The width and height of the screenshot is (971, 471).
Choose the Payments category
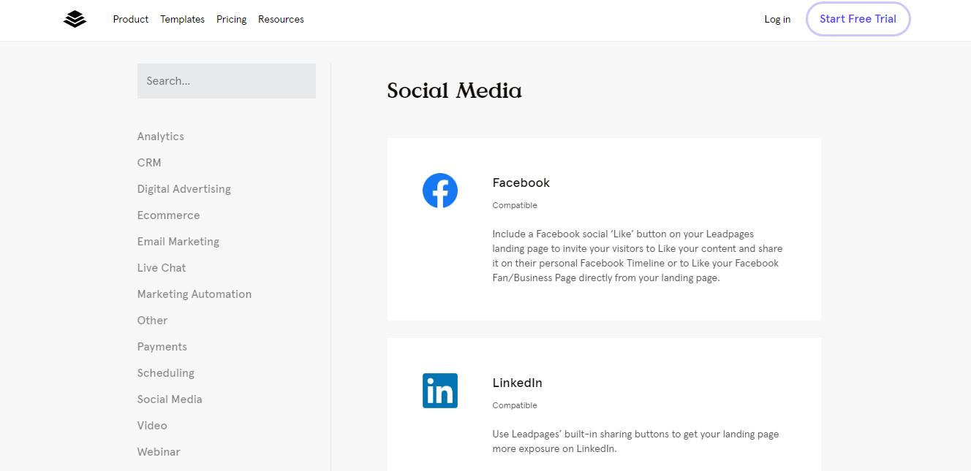click(x=162, y=347)
